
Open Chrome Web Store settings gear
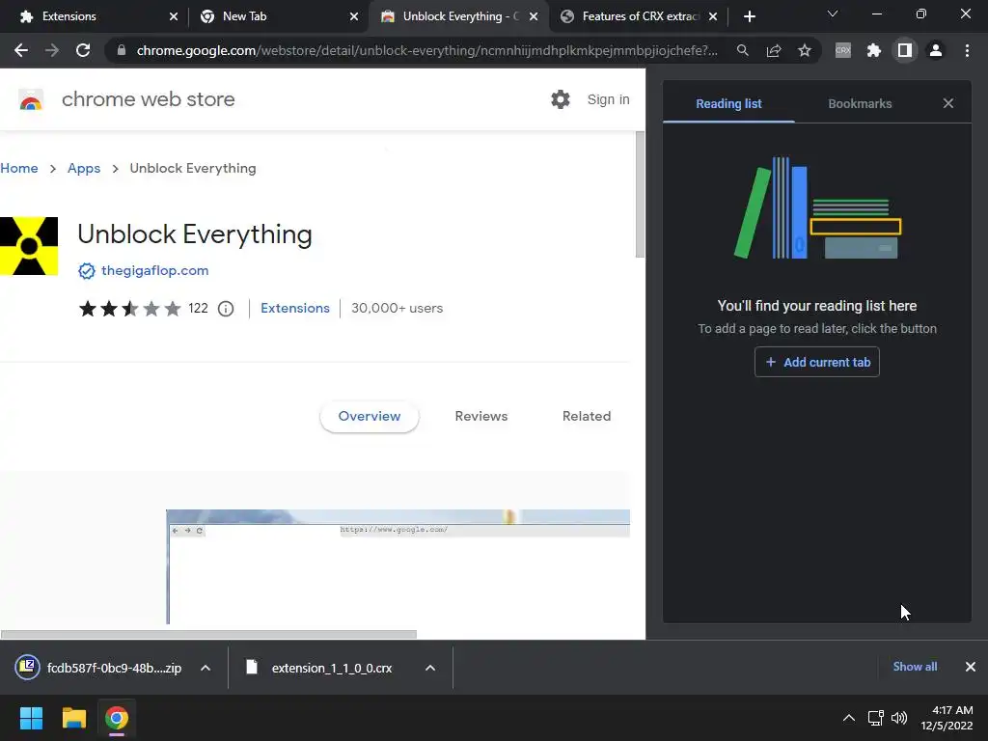point(561,99)
